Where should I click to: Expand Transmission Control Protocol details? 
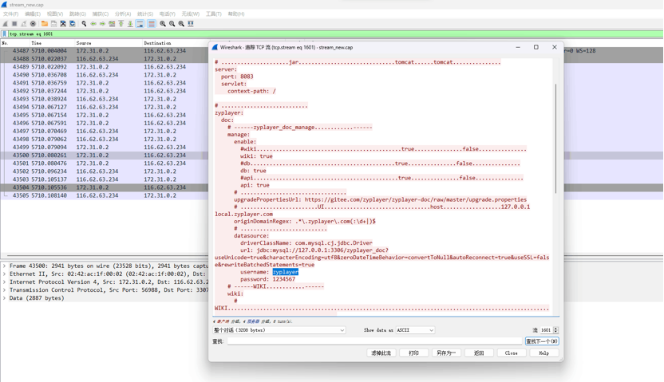pos(4,290)
